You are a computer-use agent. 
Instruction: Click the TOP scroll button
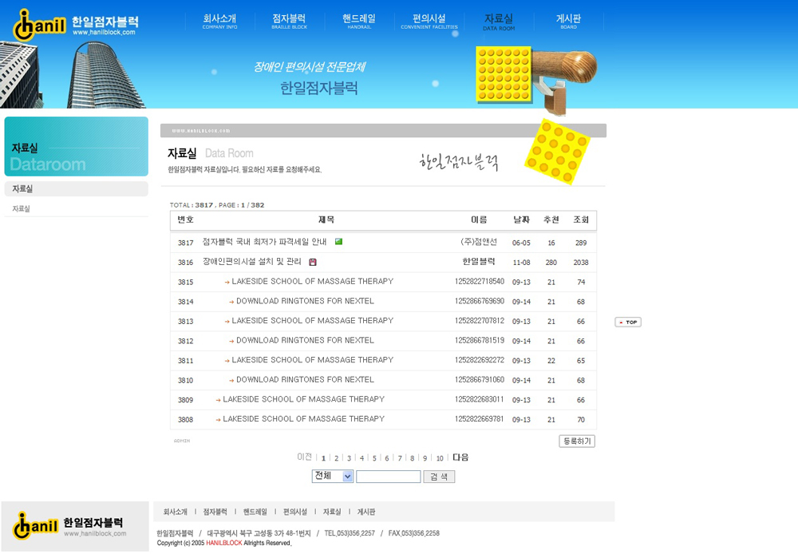click(x=628, y=323)
